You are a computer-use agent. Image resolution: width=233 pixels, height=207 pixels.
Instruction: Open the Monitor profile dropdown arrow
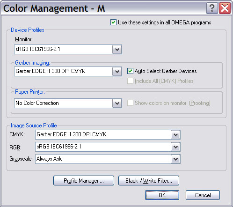[117, 50]
